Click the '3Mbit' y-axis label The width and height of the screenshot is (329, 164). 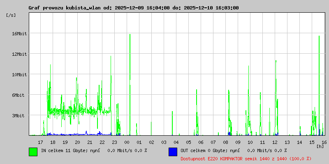pos(18,116)
